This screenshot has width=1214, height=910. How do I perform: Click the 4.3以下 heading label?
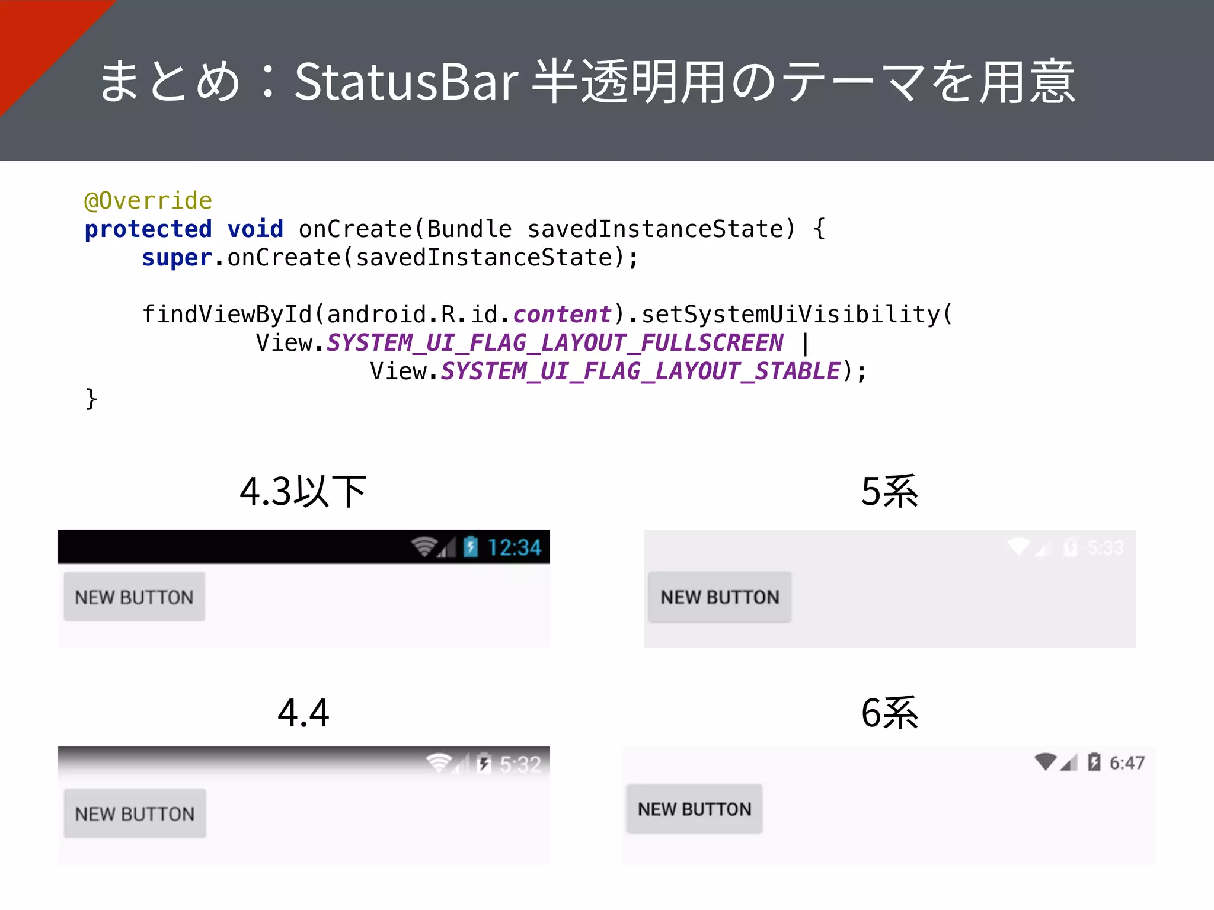303,491
